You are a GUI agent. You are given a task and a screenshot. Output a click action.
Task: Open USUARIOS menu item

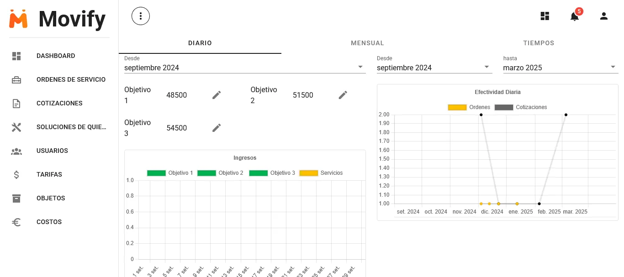52,151
